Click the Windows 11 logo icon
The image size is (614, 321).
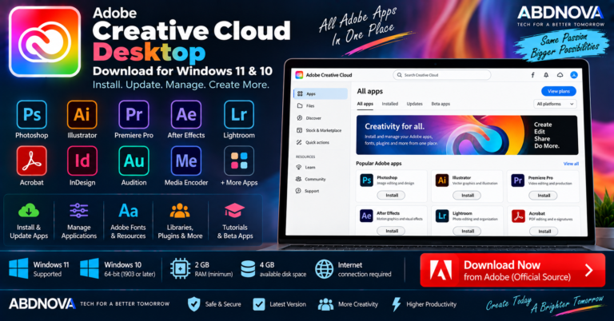pyautogui.click(x=18, y=268)
